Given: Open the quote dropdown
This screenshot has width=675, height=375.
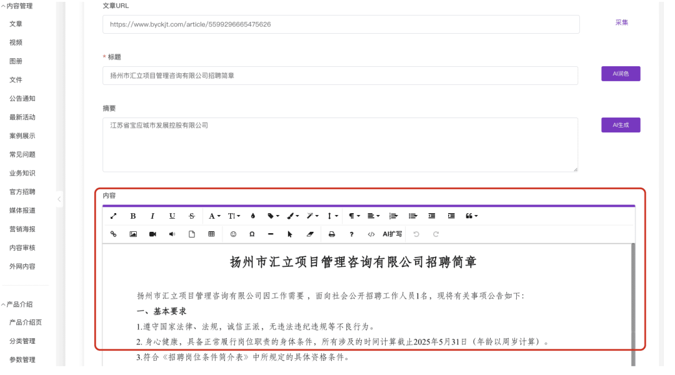Looking at the screenshot, I should pyautogui.click(x=471, y=216).
